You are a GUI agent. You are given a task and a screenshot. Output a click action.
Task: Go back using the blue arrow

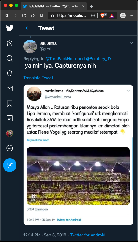click(28, 28)
